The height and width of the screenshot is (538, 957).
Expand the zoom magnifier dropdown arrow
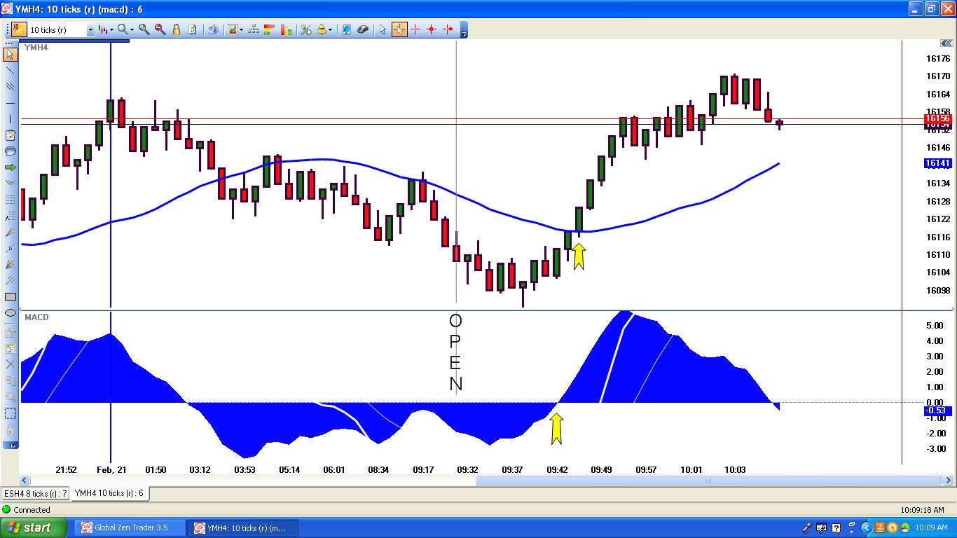pyautogui.click(x=132, y=29)
